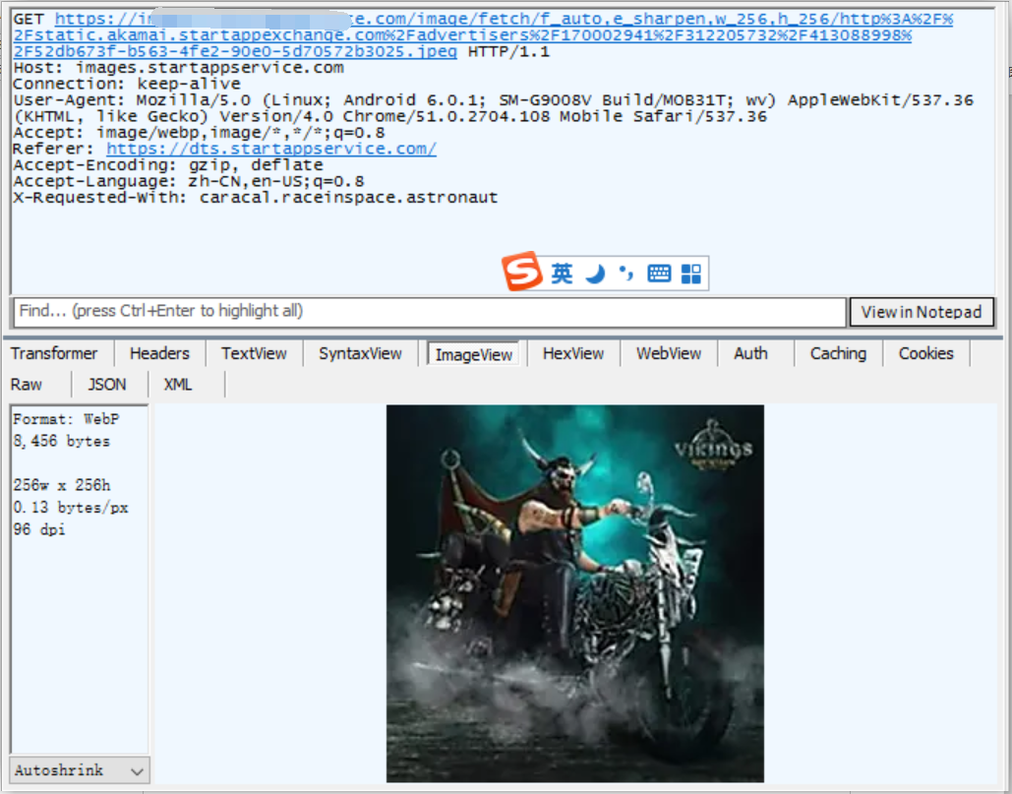Open the SyntaxView tab

360,354
